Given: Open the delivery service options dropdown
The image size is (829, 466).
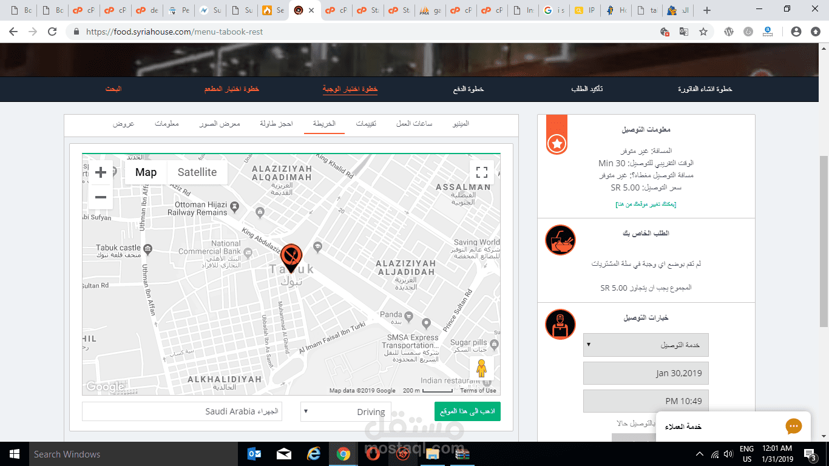Looking at the screenshot, I should pos(646,345).
